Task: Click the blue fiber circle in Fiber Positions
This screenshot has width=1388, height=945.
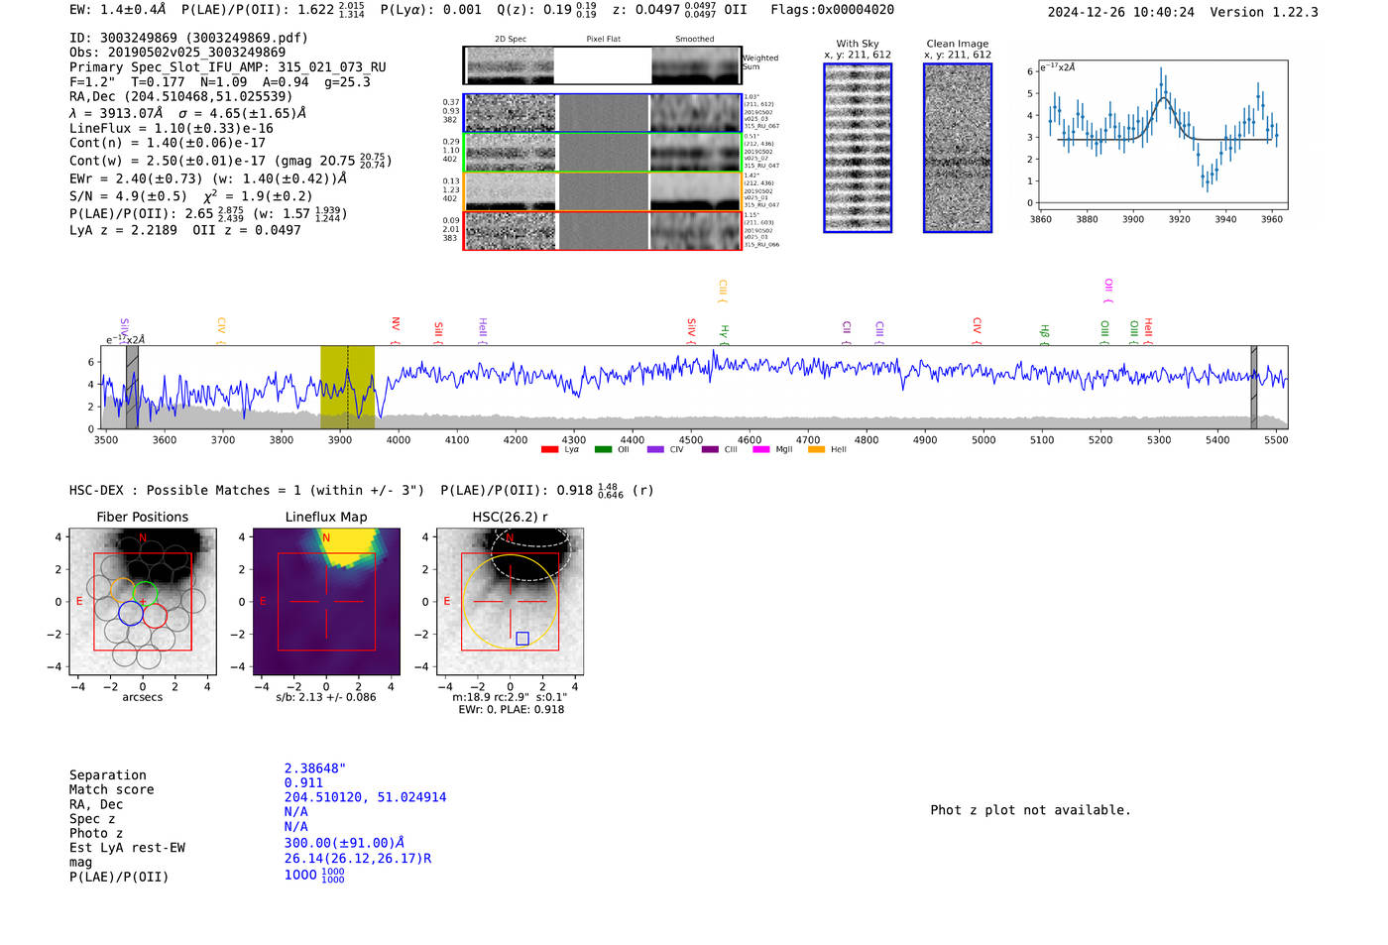Action: click(x=131, y=613)
